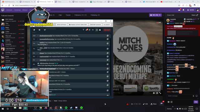Open Following in Twitch navigation
Viewport: 200px width, 112px height.
(x=17, y=10)
